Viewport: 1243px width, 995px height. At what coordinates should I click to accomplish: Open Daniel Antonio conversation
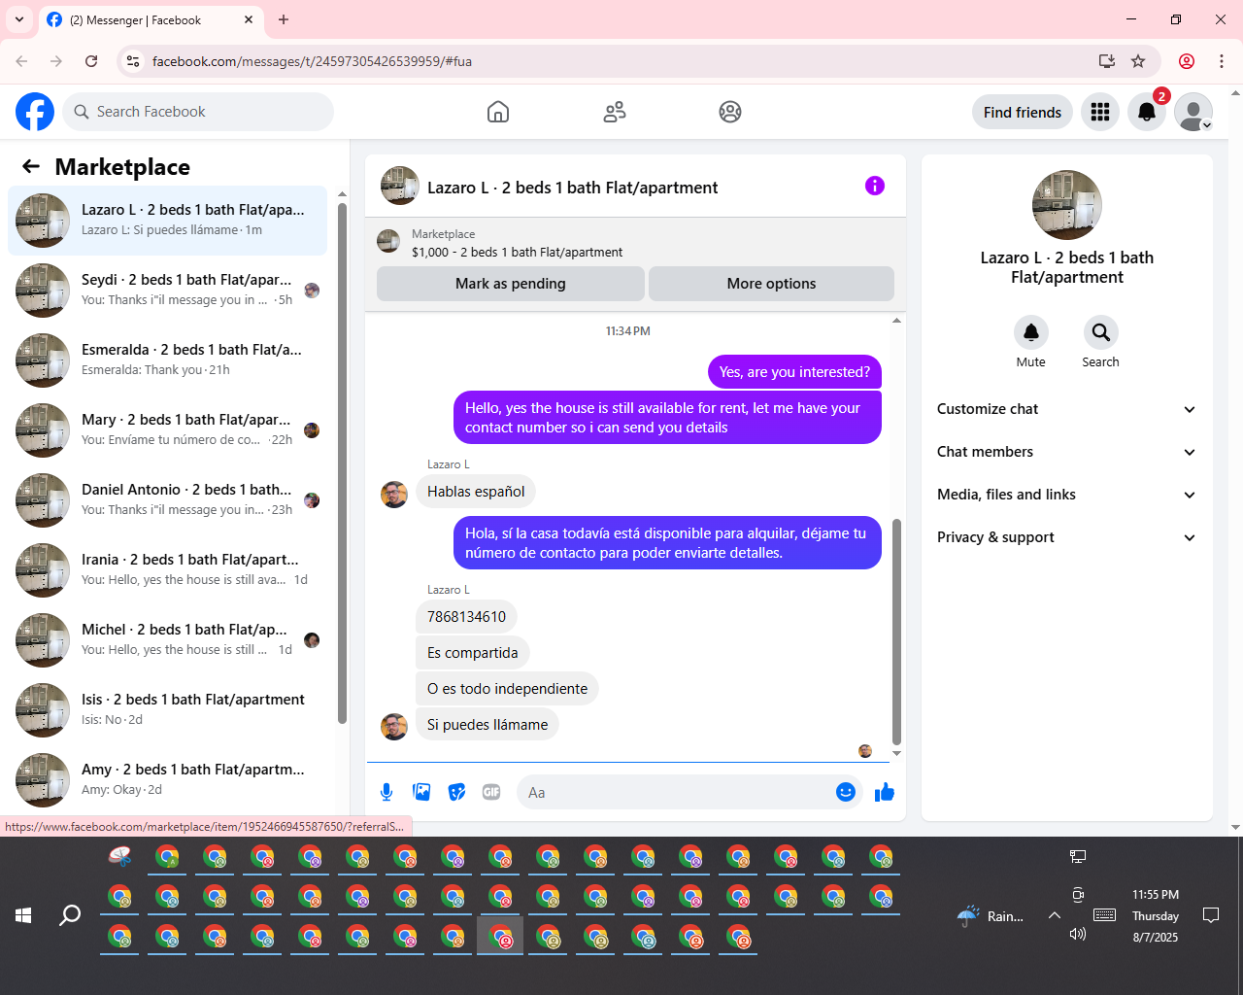(167, 500)
